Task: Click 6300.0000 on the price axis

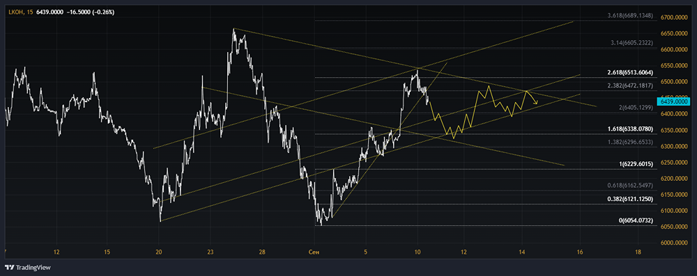Action: pyautogui.click(x=674, y=147)
